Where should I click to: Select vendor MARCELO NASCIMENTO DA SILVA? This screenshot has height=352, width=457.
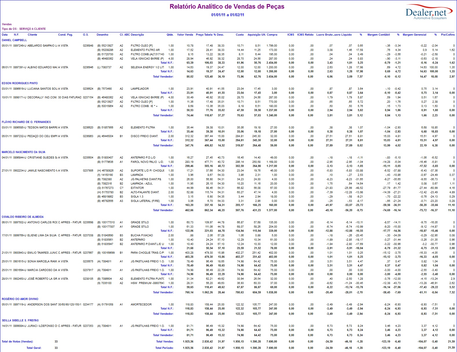23,152
